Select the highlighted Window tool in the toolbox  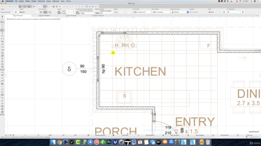2,30
